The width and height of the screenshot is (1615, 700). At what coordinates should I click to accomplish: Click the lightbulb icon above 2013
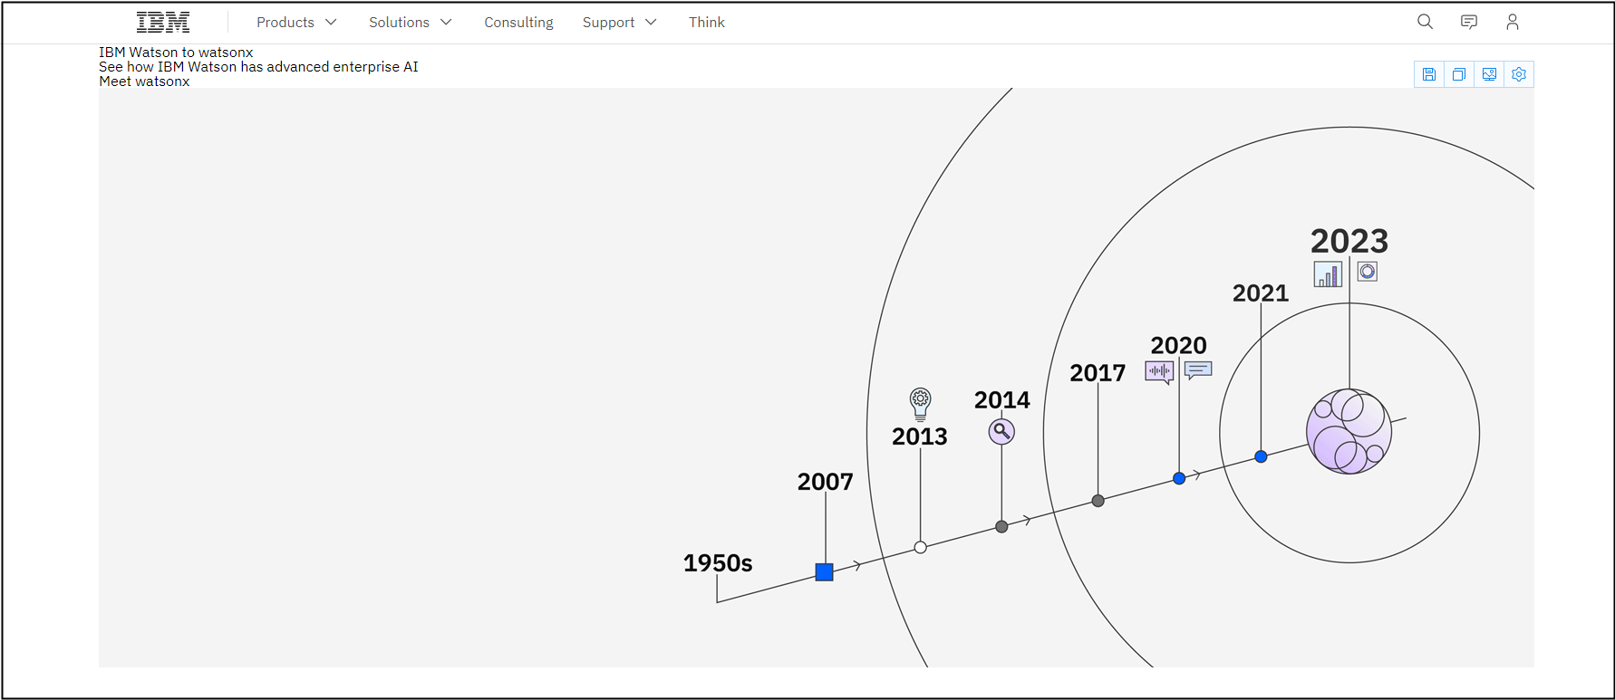tap(920, 403)
